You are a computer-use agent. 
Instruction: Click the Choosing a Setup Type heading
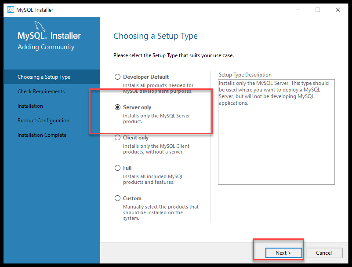[x=156, y=36]
